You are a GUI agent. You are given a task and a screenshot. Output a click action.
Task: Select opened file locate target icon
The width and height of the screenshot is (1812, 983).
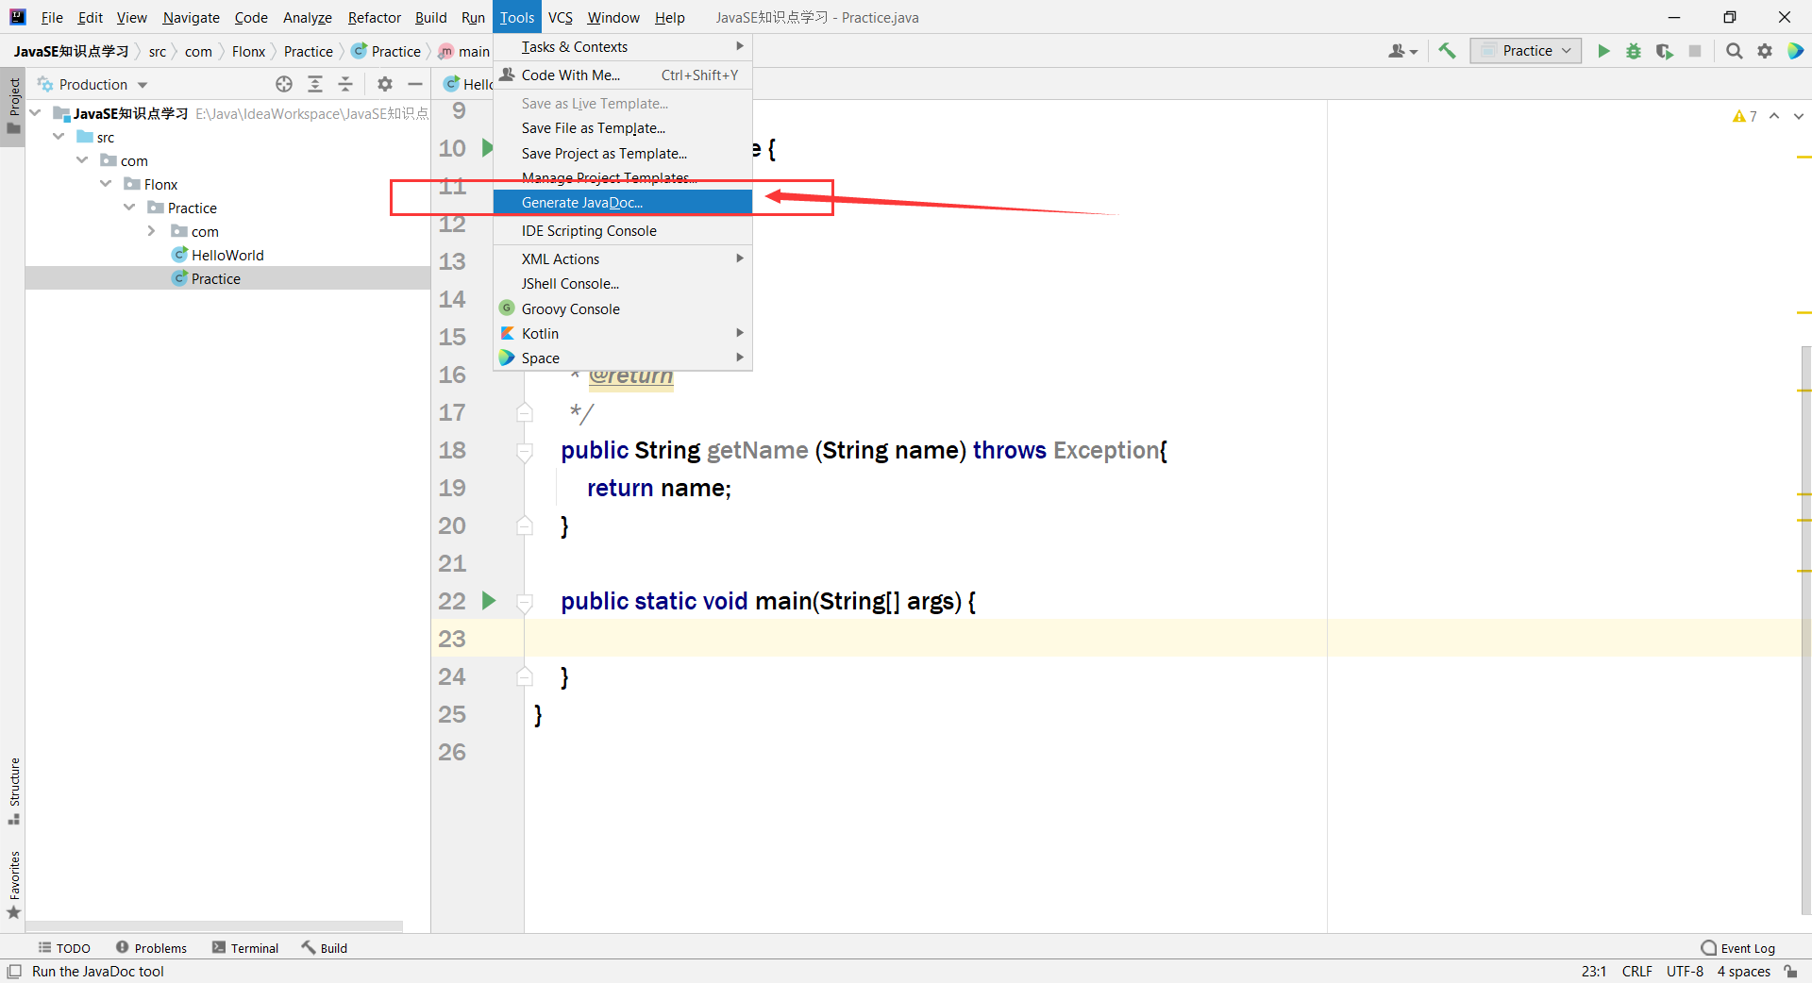pos(284,84)
